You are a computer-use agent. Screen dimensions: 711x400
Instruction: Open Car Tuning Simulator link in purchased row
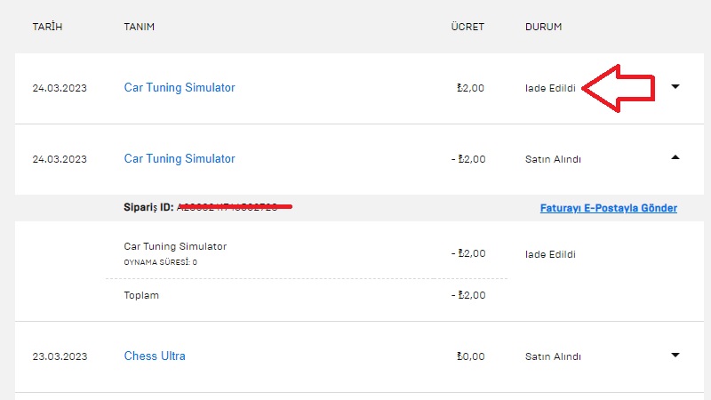coord(180,159)
